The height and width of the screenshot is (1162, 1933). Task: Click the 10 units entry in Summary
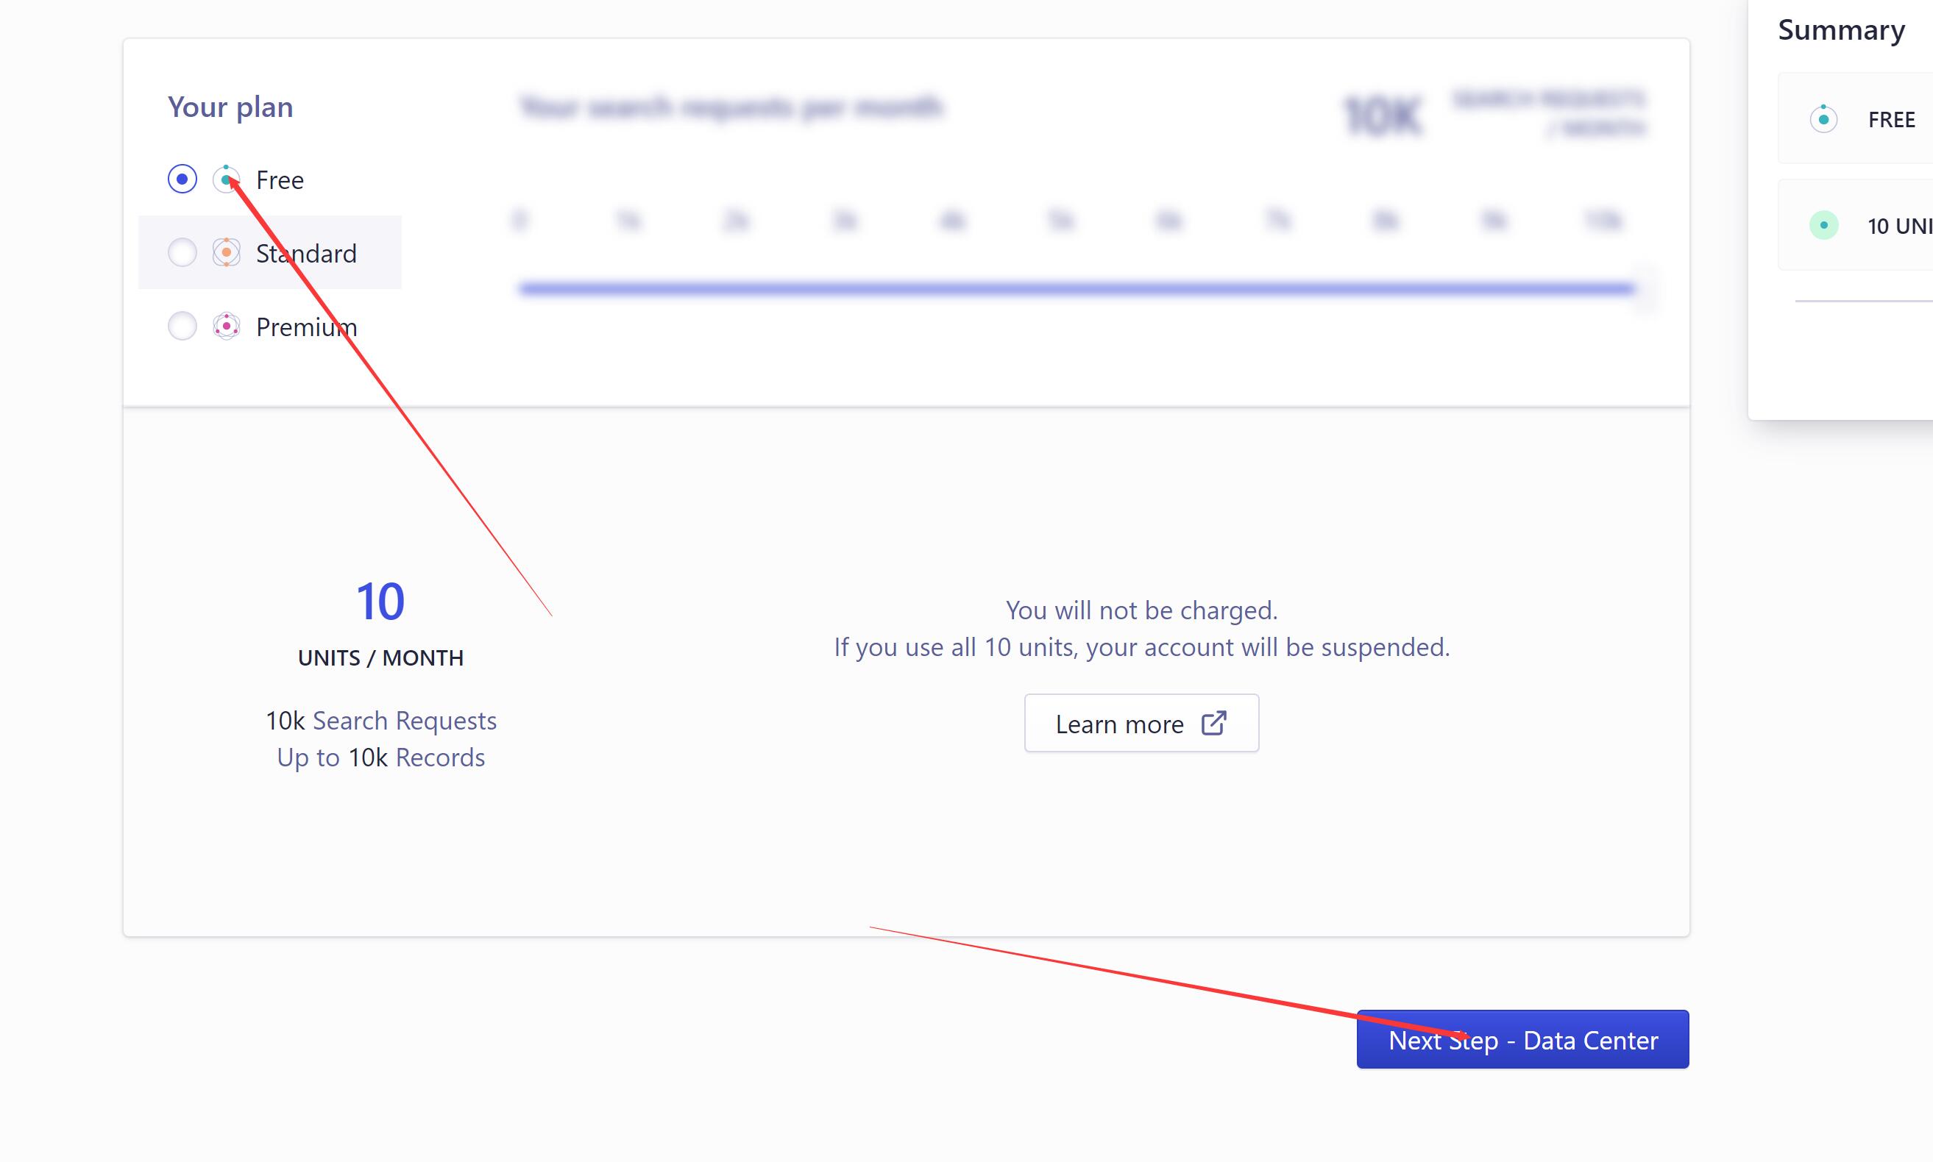[x=1898, y=227]
